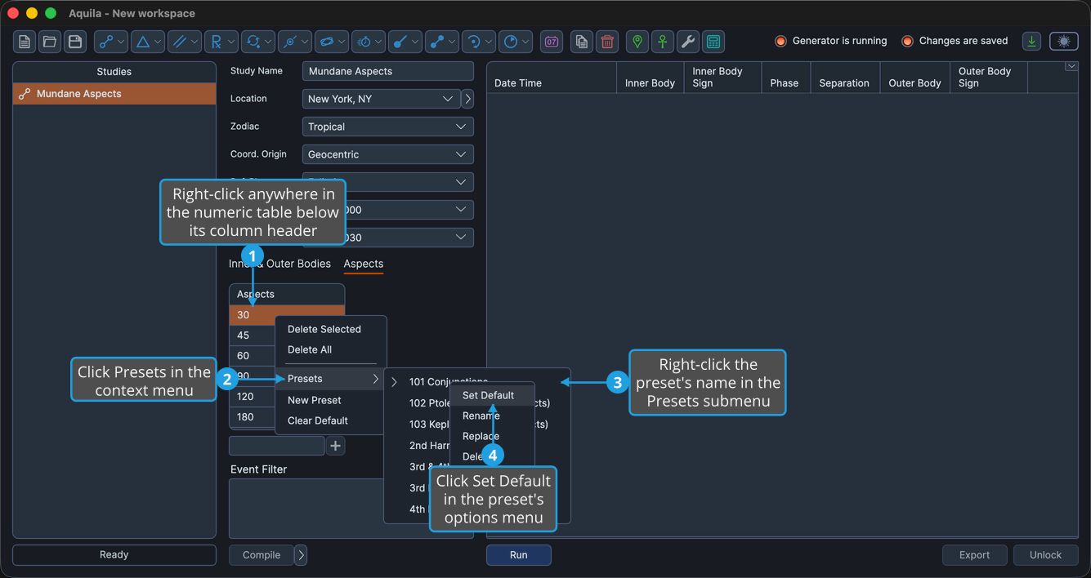Pick the comet-shaped study icon
Screen dimensions: 1091x578
point(405,42)
